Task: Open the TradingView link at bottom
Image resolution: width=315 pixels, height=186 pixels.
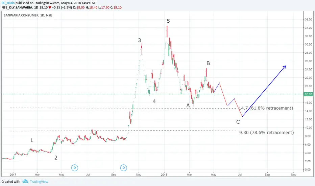Action: click(39, 182)
